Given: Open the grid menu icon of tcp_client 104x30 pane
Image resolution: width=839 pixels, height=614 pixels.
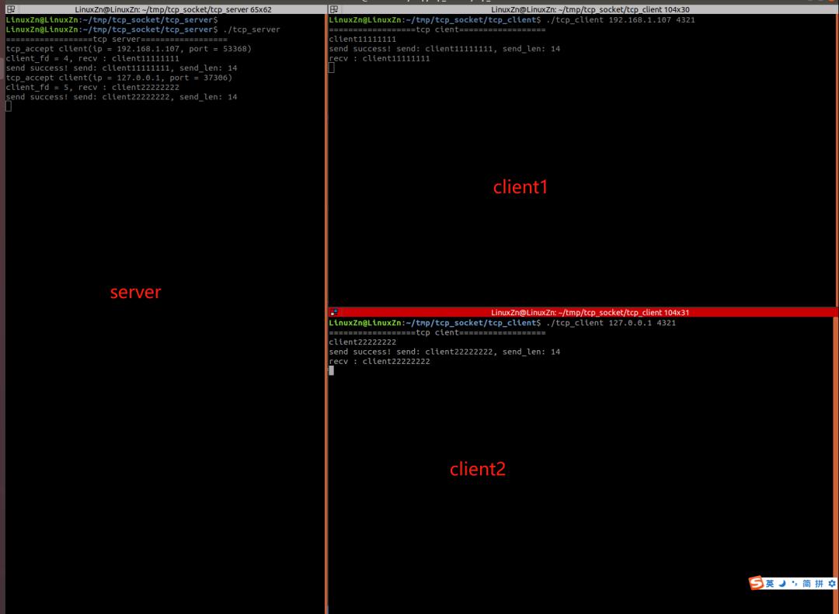Looking at the screenshot, I should pyautogui.click(x=334, y=9).
